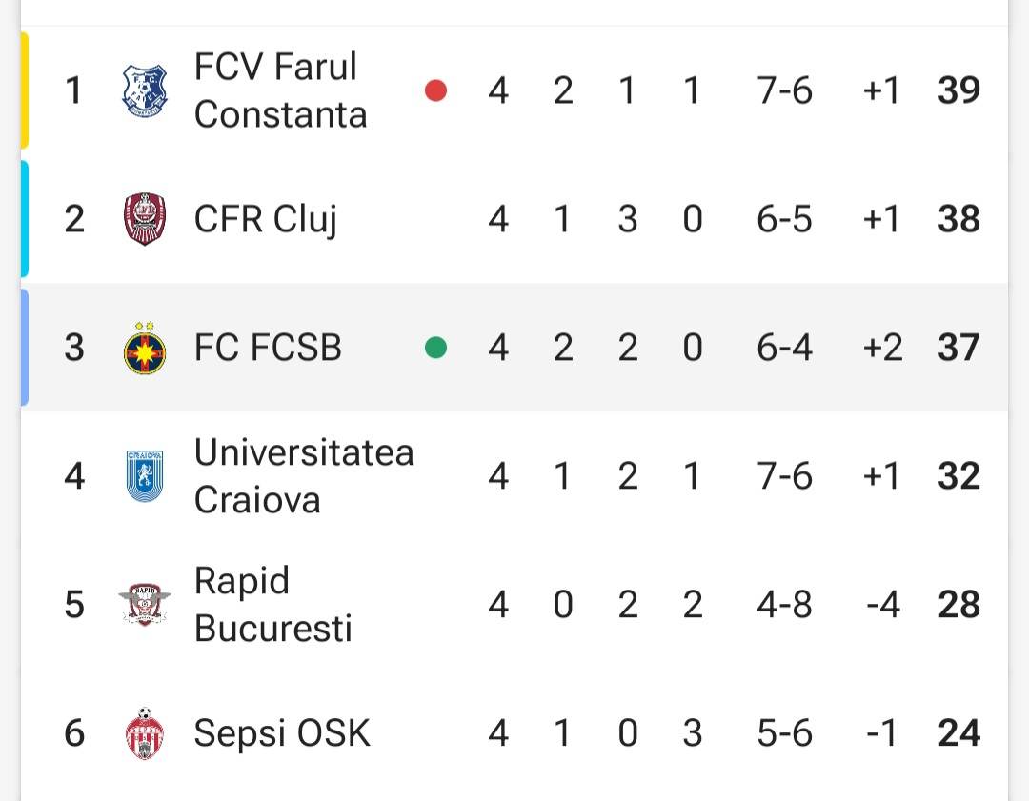Select the Sepsi OSK team crest
Image resolution: width=1029 pixels, height=801 pixels.
(x=145, y=732)
